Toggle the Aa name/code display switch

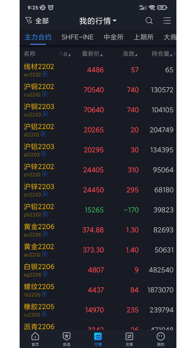64,54
